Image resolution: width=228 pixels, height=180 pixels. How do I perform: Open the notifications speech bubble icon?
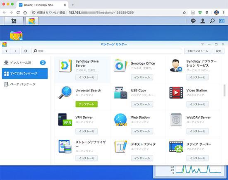click(x=193, y=21)
